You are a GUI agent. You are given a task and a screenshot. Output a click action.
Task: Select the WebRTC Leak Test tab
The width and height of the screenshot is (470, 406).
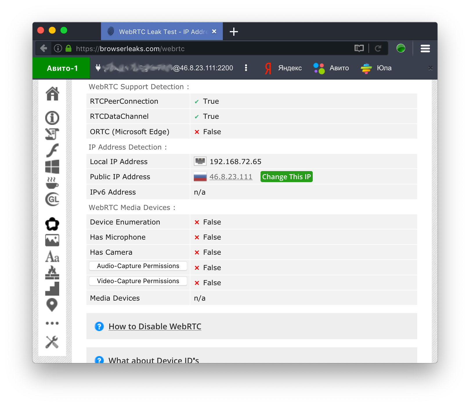pyautogui.click(x=162, y=31)
